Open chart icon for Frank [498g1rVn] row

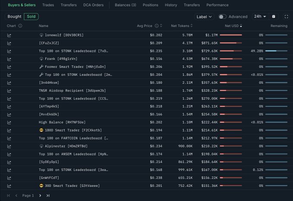(x=9, y=59)
